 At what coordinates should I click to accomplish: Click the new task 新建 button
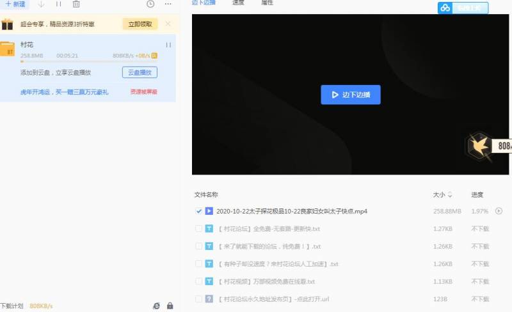(x=14, y=4)
